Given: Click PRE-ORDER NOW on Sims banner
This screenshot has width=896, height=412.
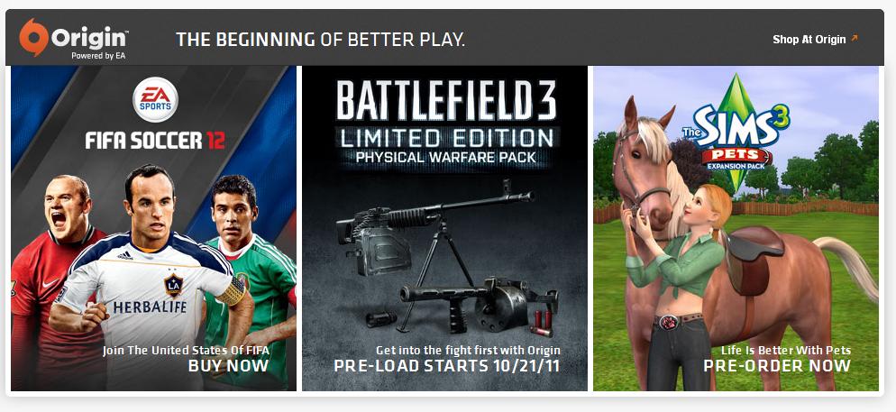Looking at the screenshot, I should pos(777,366).
